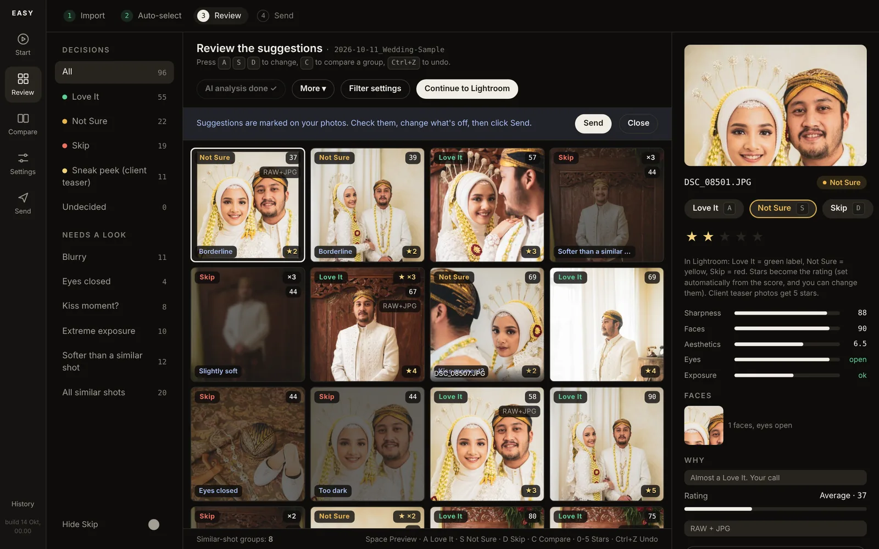Click Send in the suggestions banner
This screenshot has height=549, width=879.
coord(593,124)
